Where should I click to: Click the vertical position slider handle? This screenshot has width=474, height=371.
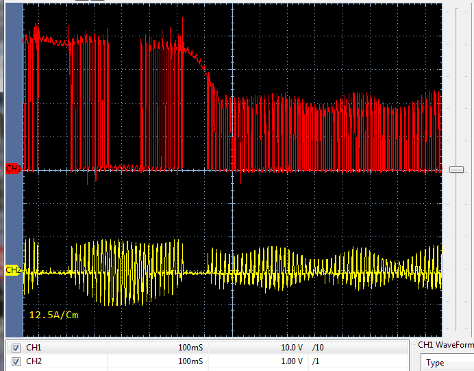[456, 169]
